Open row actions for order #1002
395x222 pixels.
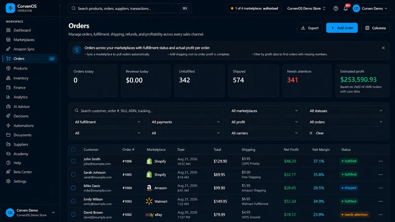tap(381, 215)
